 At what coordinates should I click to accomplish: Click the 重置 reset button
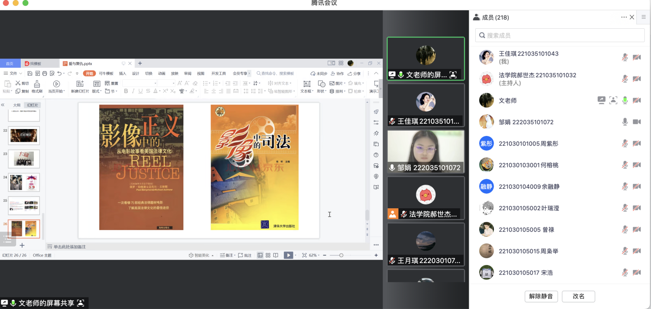pos(112,83)
